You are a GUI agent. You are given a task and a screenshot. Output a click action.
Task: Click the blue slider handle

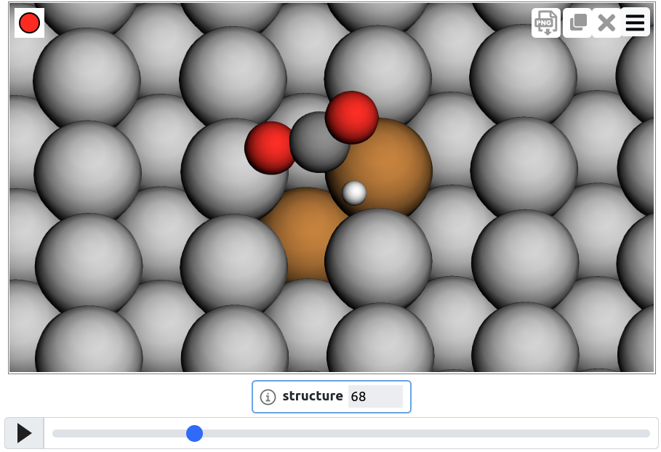pyautogui.click(x=194, y=434)
